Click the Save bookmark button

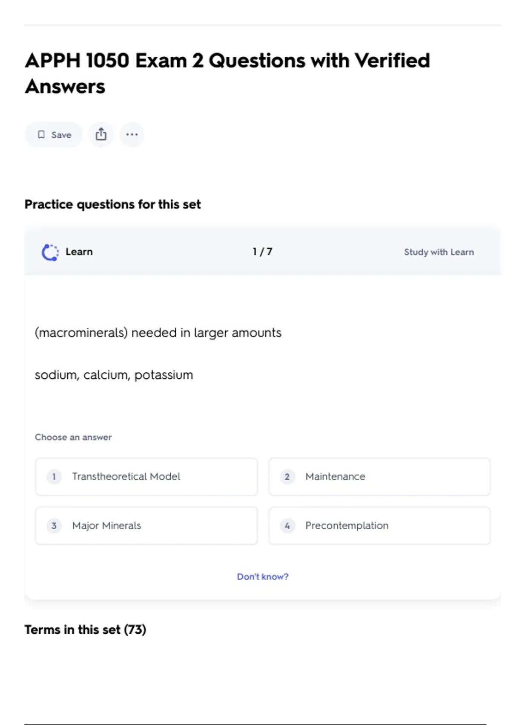(54, 135)
